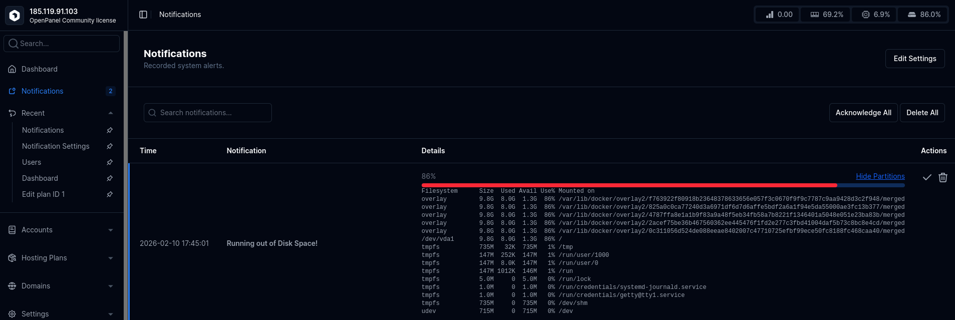Click the red 86% disk usage bar
The image size is (955, 320).
tap(629, 185)
